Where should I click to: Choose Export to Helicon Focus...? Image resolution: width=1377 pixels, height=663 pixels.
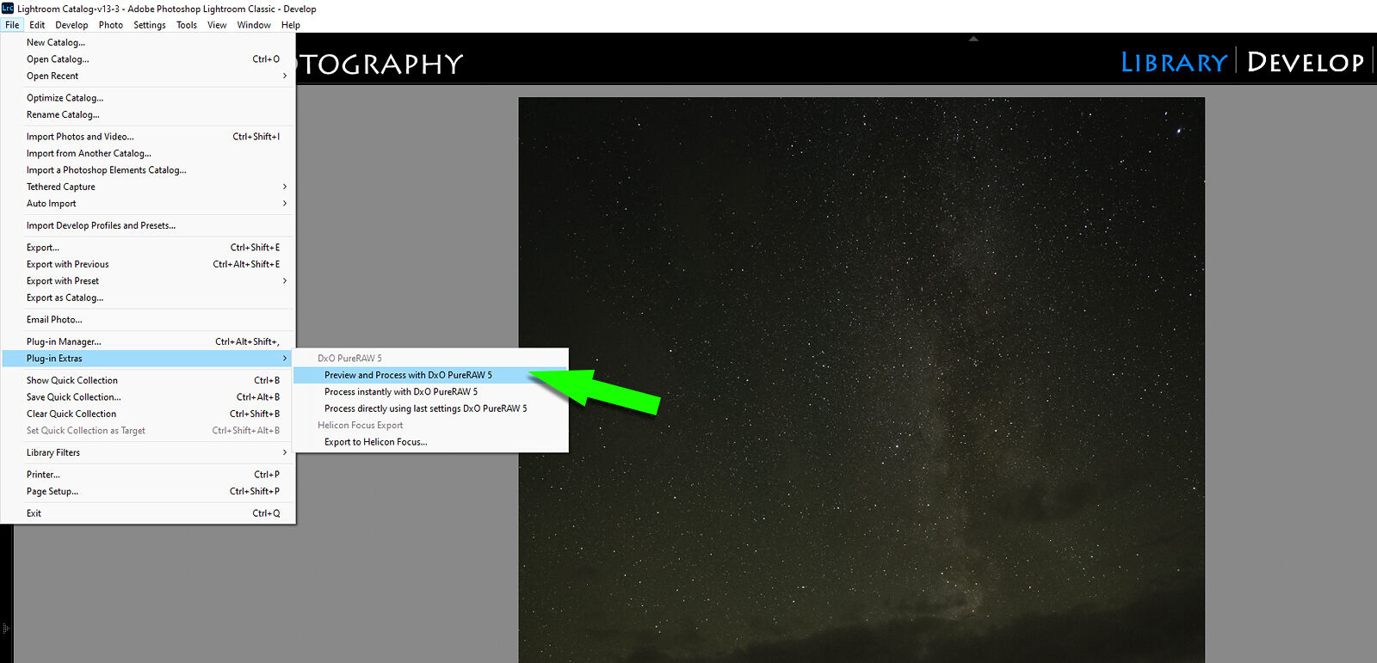pyautogui.click(x=430, y=442)
